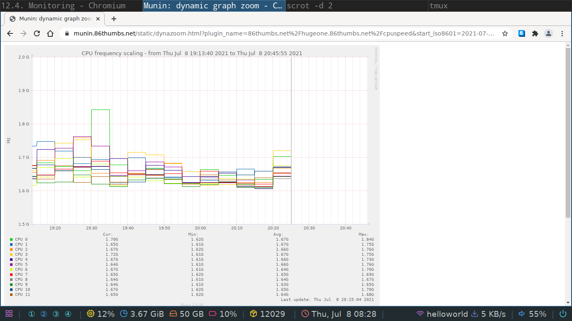Viewport: 572px width, 321px height.
Task: Click the volume 55% indicator
Action: click(x=532, y=314)
